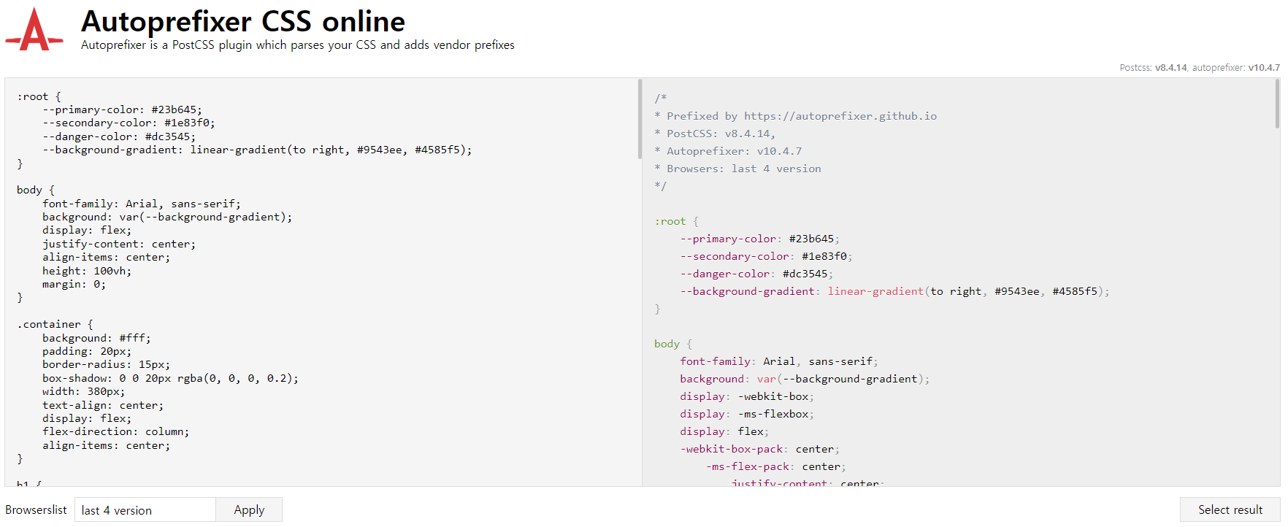The image size is (1288, 527).
Task: Click the Browserslist label text
Action: 36,509
